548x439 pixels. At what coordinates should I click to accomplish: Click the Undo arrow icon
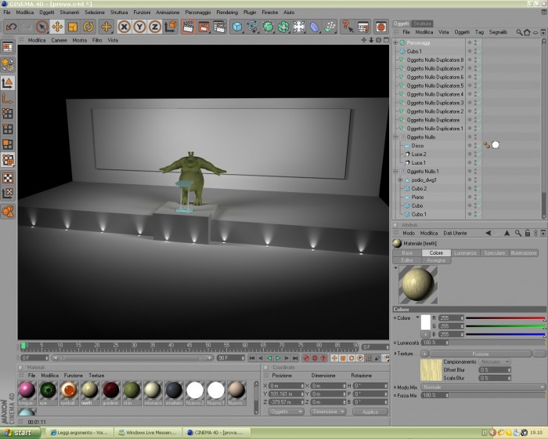pyautogui.click(x=12, y=27)
